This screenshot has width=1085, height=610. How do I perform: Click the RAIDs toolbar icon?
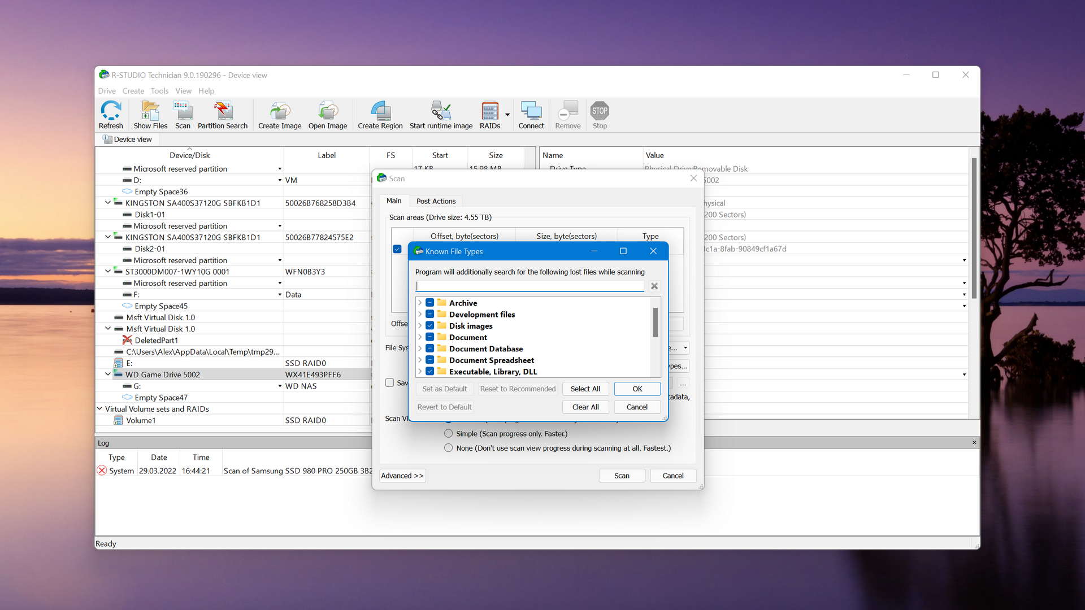tap(490, 115)
